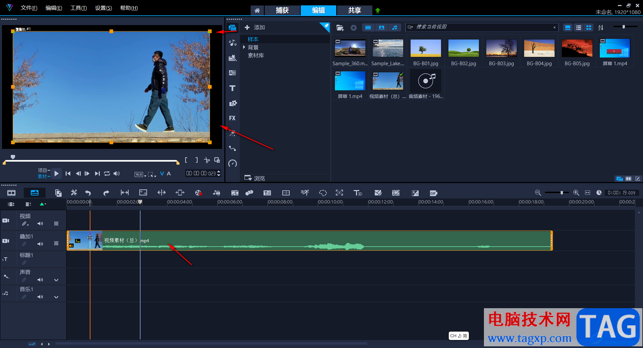
Task: Open the Template library panel
Action: point(232,58)
